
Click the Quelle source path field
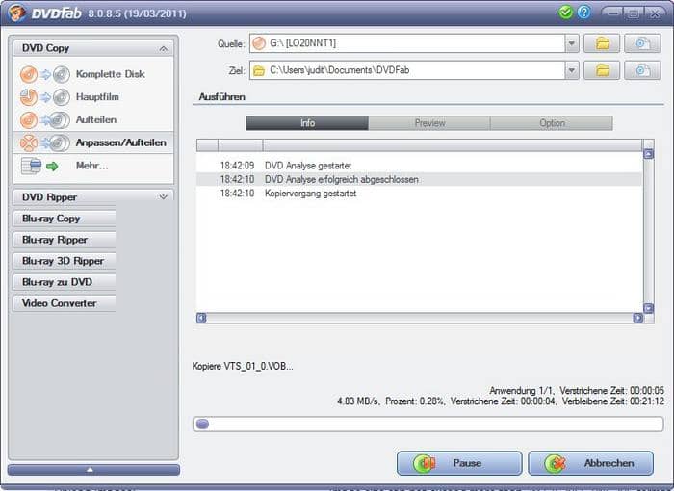(x=407, y=43)
